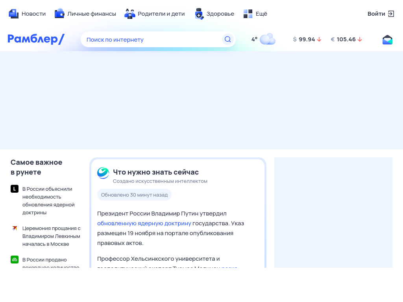Open the В России продано story
Viewport: 403px width, 302px height.
51,262
